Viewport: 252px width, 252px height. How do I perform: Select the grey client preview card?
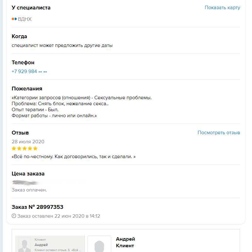click(50, 244)
